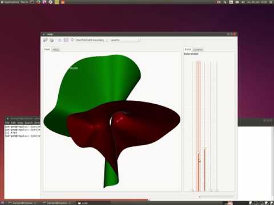Image resolution: width=274 pixels, height=205 pixels.
Task: Click the rightmost vertical slider track
Action: click(217, 126)
